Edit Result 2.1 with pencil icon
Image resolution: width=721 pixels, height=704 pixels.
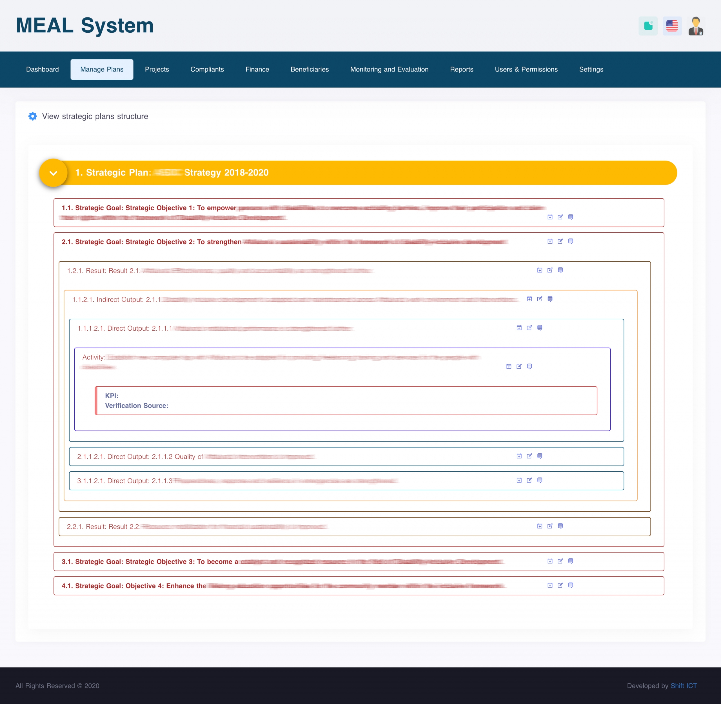point(550,270)
